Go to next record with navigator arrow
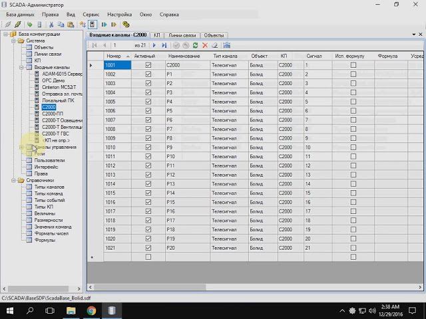This screenshot has height=319, width=426. [154, 45]
